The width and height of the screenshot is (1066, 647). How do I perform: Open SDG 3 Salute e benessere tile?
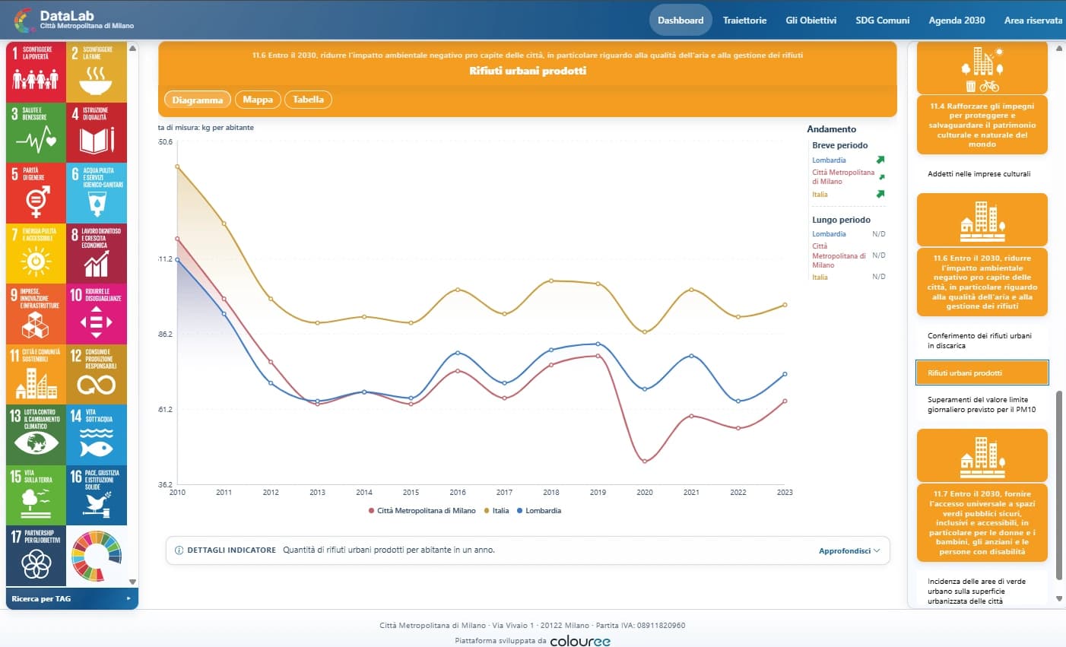(x=36, y=132)
